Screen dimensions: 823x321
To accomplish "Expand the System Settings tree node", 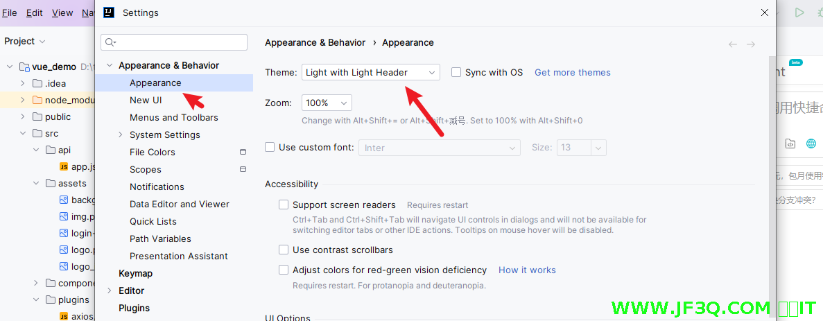I will click(121, 135).
